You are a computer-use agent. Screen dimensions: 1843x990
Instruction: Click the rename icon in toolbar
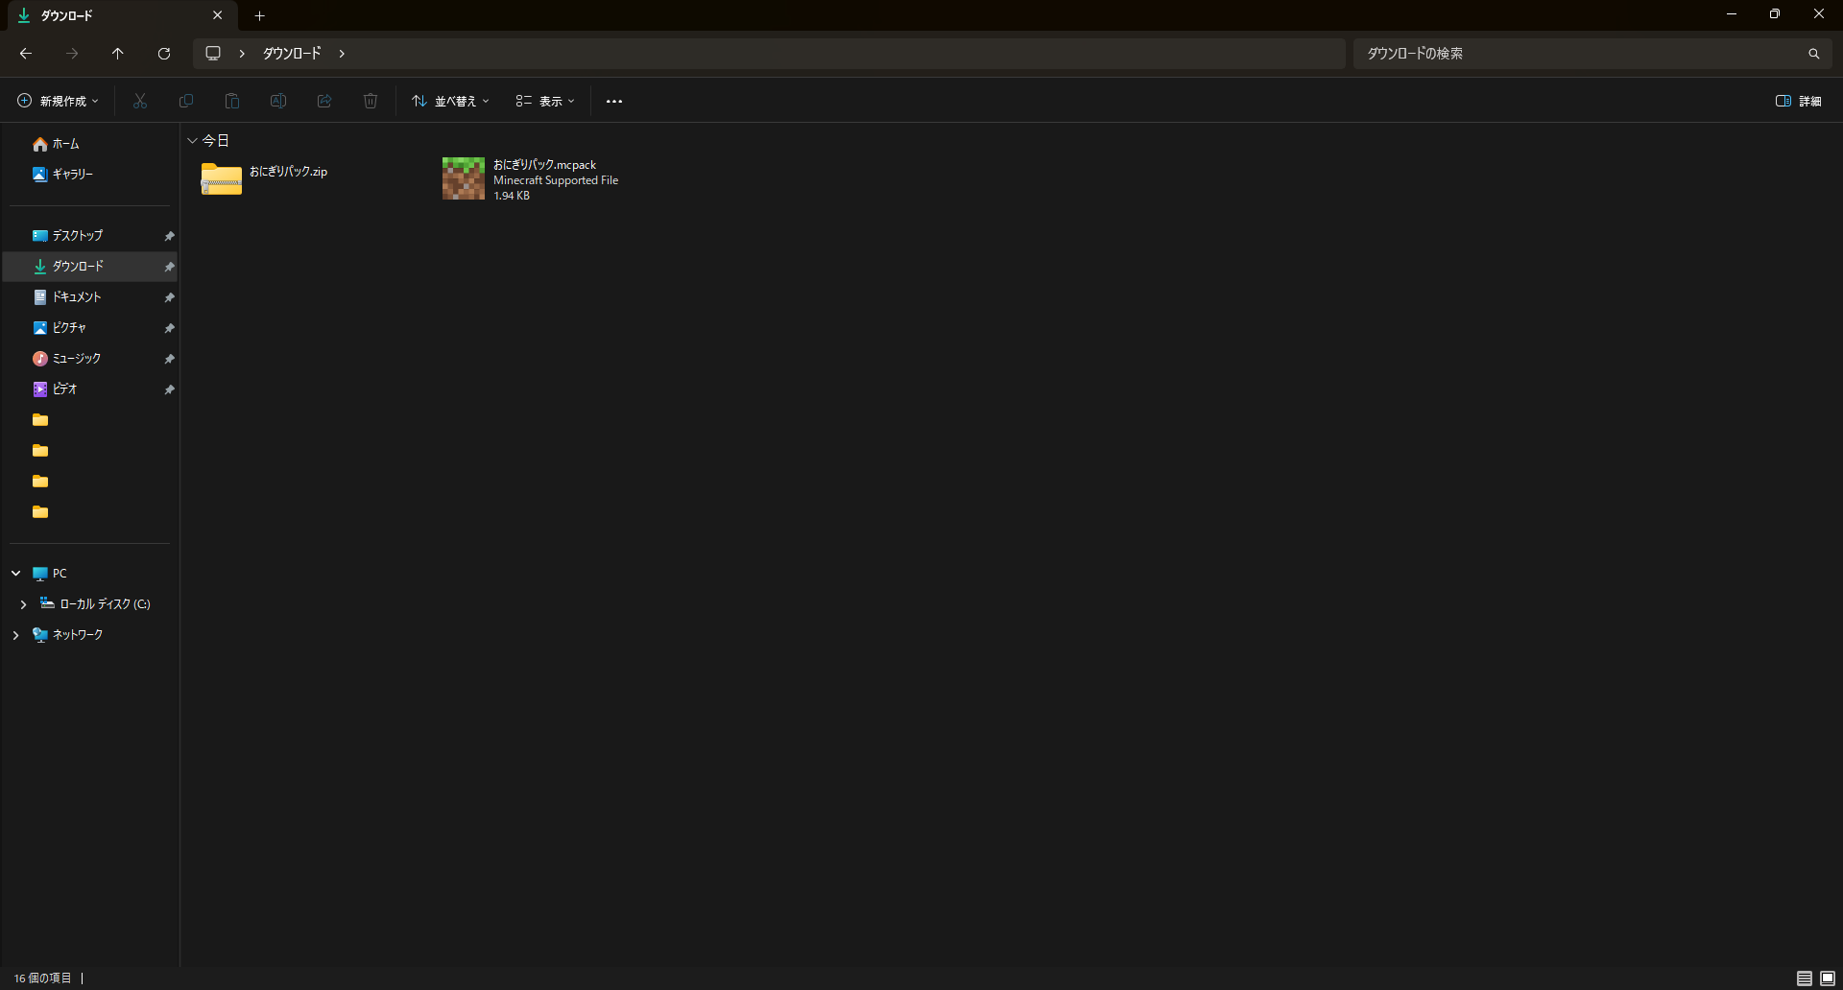(278, 101)
